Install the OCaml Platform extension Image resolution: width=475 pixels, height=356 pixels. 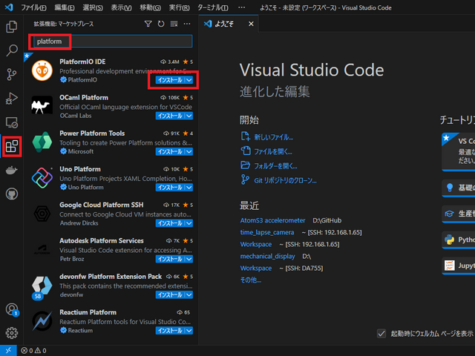coord(170,116)
